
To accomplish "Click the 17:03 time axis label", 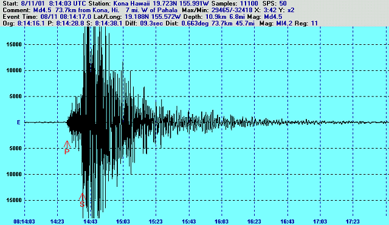I will pos(320,221).
